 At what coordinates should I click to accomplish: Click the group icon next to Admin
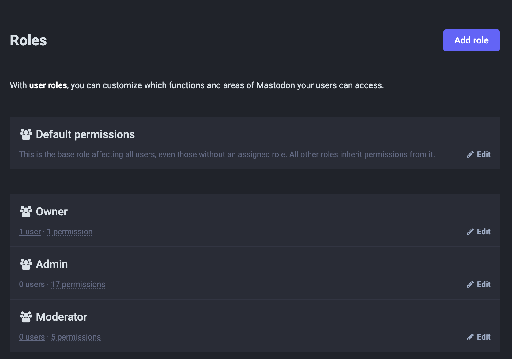coord(26,264)
